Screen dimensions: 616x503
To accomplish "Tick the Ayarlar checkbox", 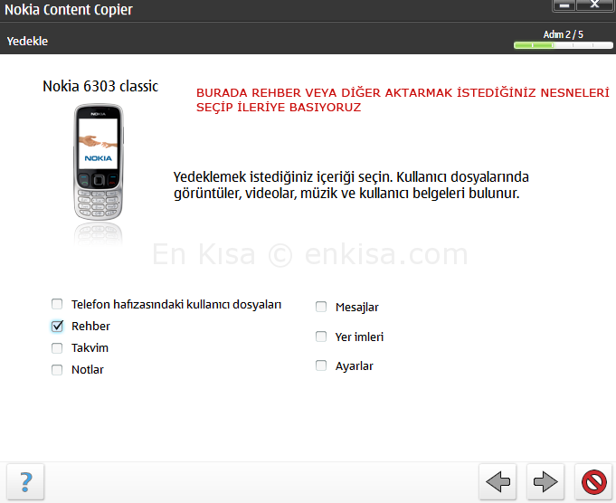I will (x=321, y=365).
